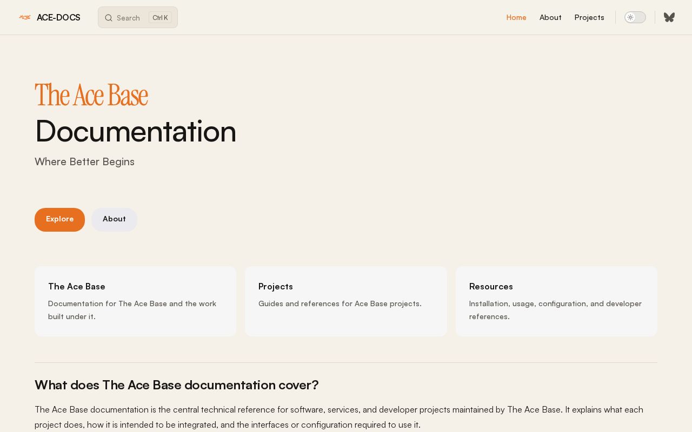Click the search magnifier icon
The width and height of the screenshot is (692, 432).
click(109, 18)
